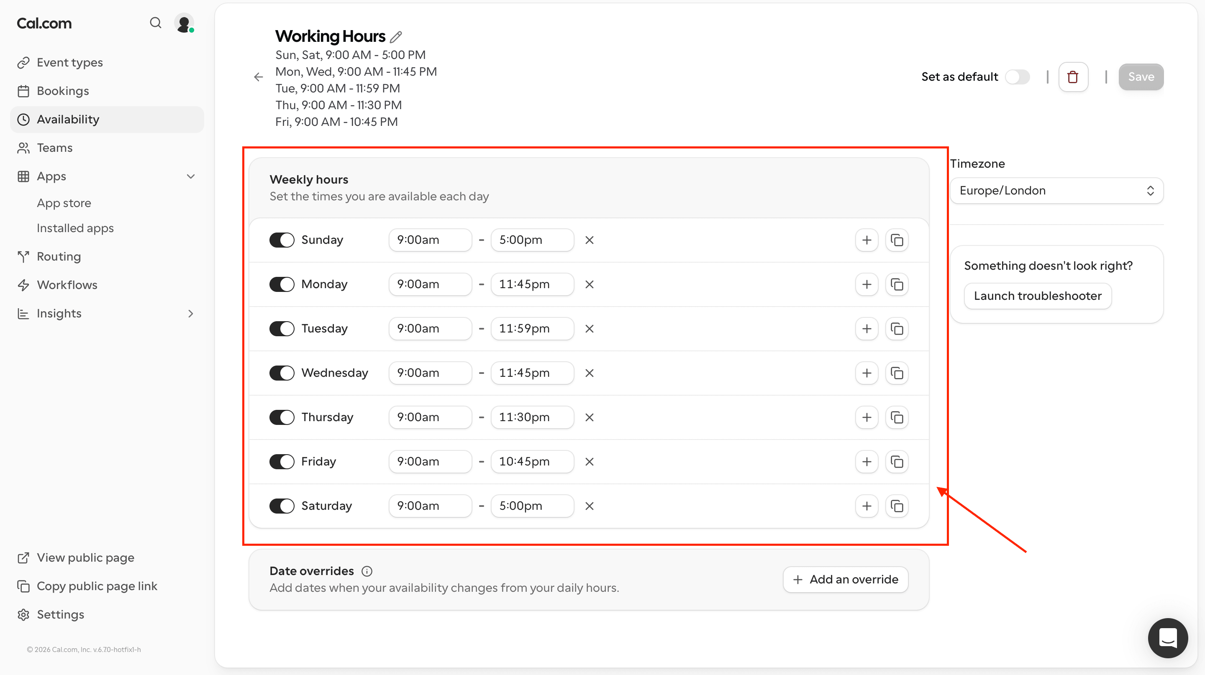
Task: Add a time slot for Monday
Action: point(867,284)
